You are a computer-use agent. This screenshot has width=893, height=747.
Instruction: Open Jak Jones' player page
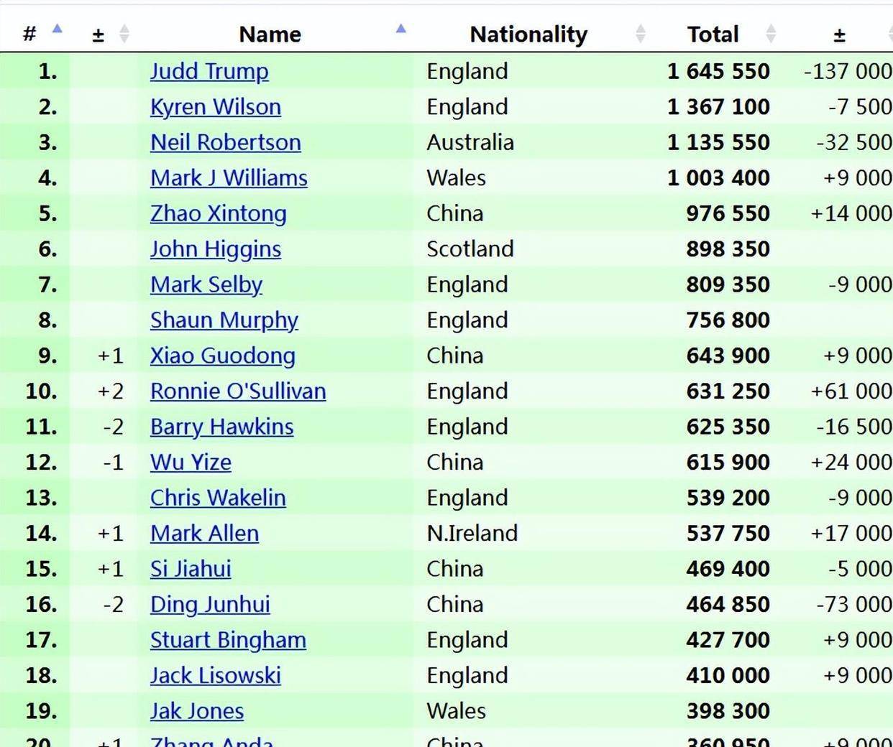[197, 711]
